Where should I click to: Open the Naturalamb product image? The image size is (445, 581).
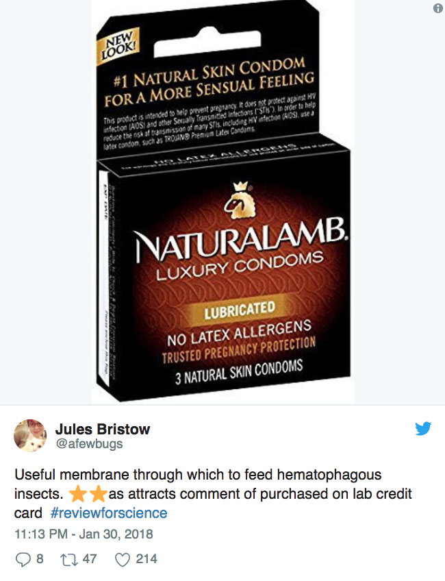[x=223, y=202]
